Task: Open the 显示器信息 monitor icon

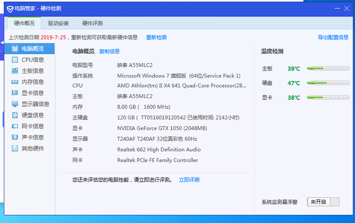Action: pos(15,104)
